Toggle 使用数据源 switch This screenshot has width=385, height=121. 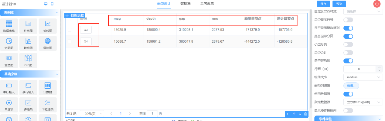pyautogui.click(x=348, y=94)
